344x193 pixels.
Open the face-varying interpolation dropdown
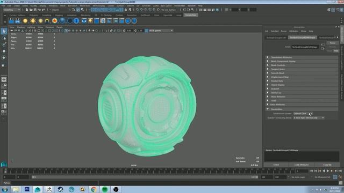[309, 118]
